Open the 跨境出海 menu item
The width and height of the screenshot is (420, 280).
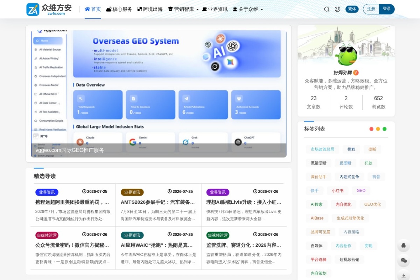point(150,9)
